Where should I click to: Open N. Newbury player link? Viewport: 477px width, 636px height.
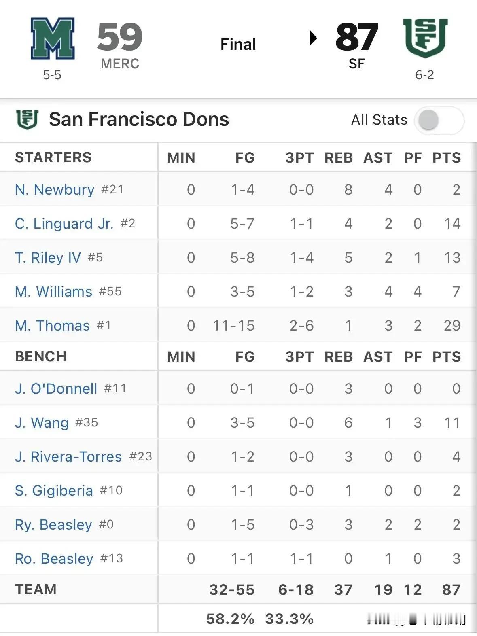55,189
